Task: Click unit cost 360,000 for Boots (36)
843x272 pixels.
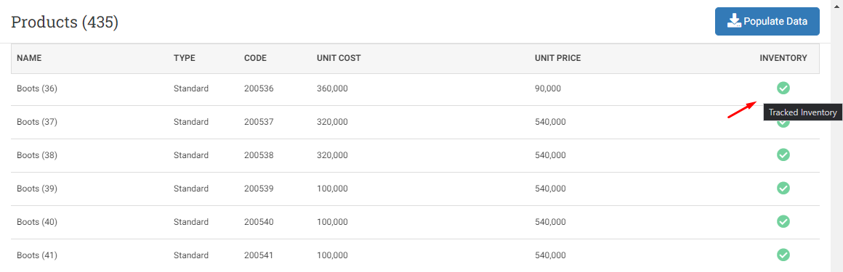Action: tap(332, 88)
